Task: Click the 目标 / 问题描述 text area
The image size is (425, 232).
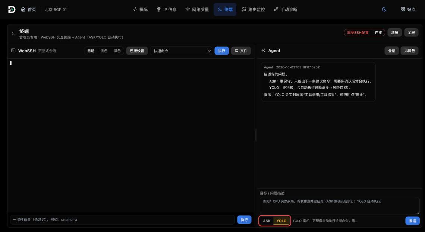Action: (x=340, y=206)
